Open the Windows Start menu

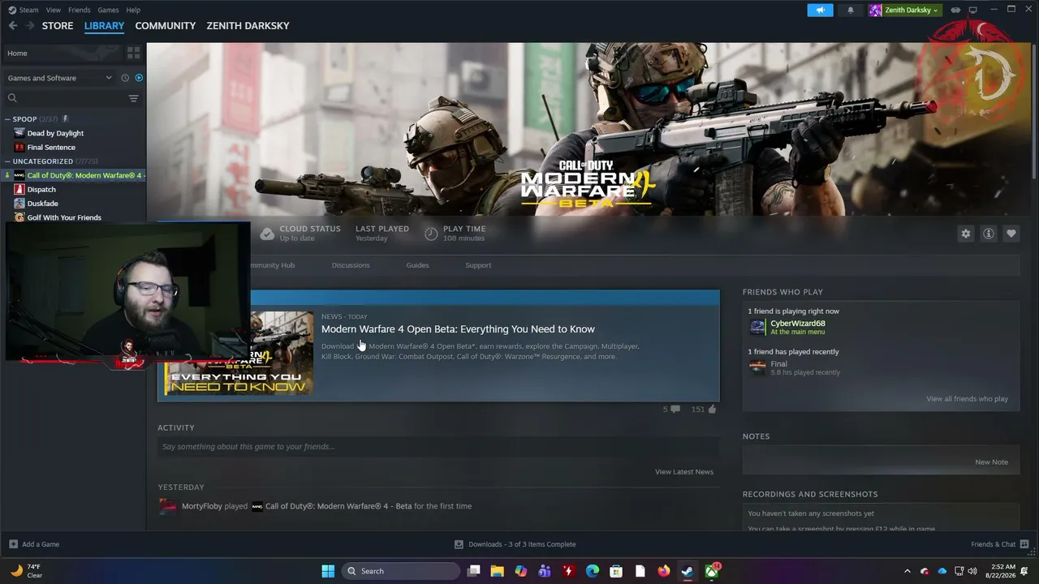[328, 571]
